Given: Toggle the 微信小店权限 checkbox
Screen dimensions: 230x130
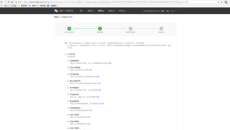Looking at the screenshot, I should coord(68,115).
